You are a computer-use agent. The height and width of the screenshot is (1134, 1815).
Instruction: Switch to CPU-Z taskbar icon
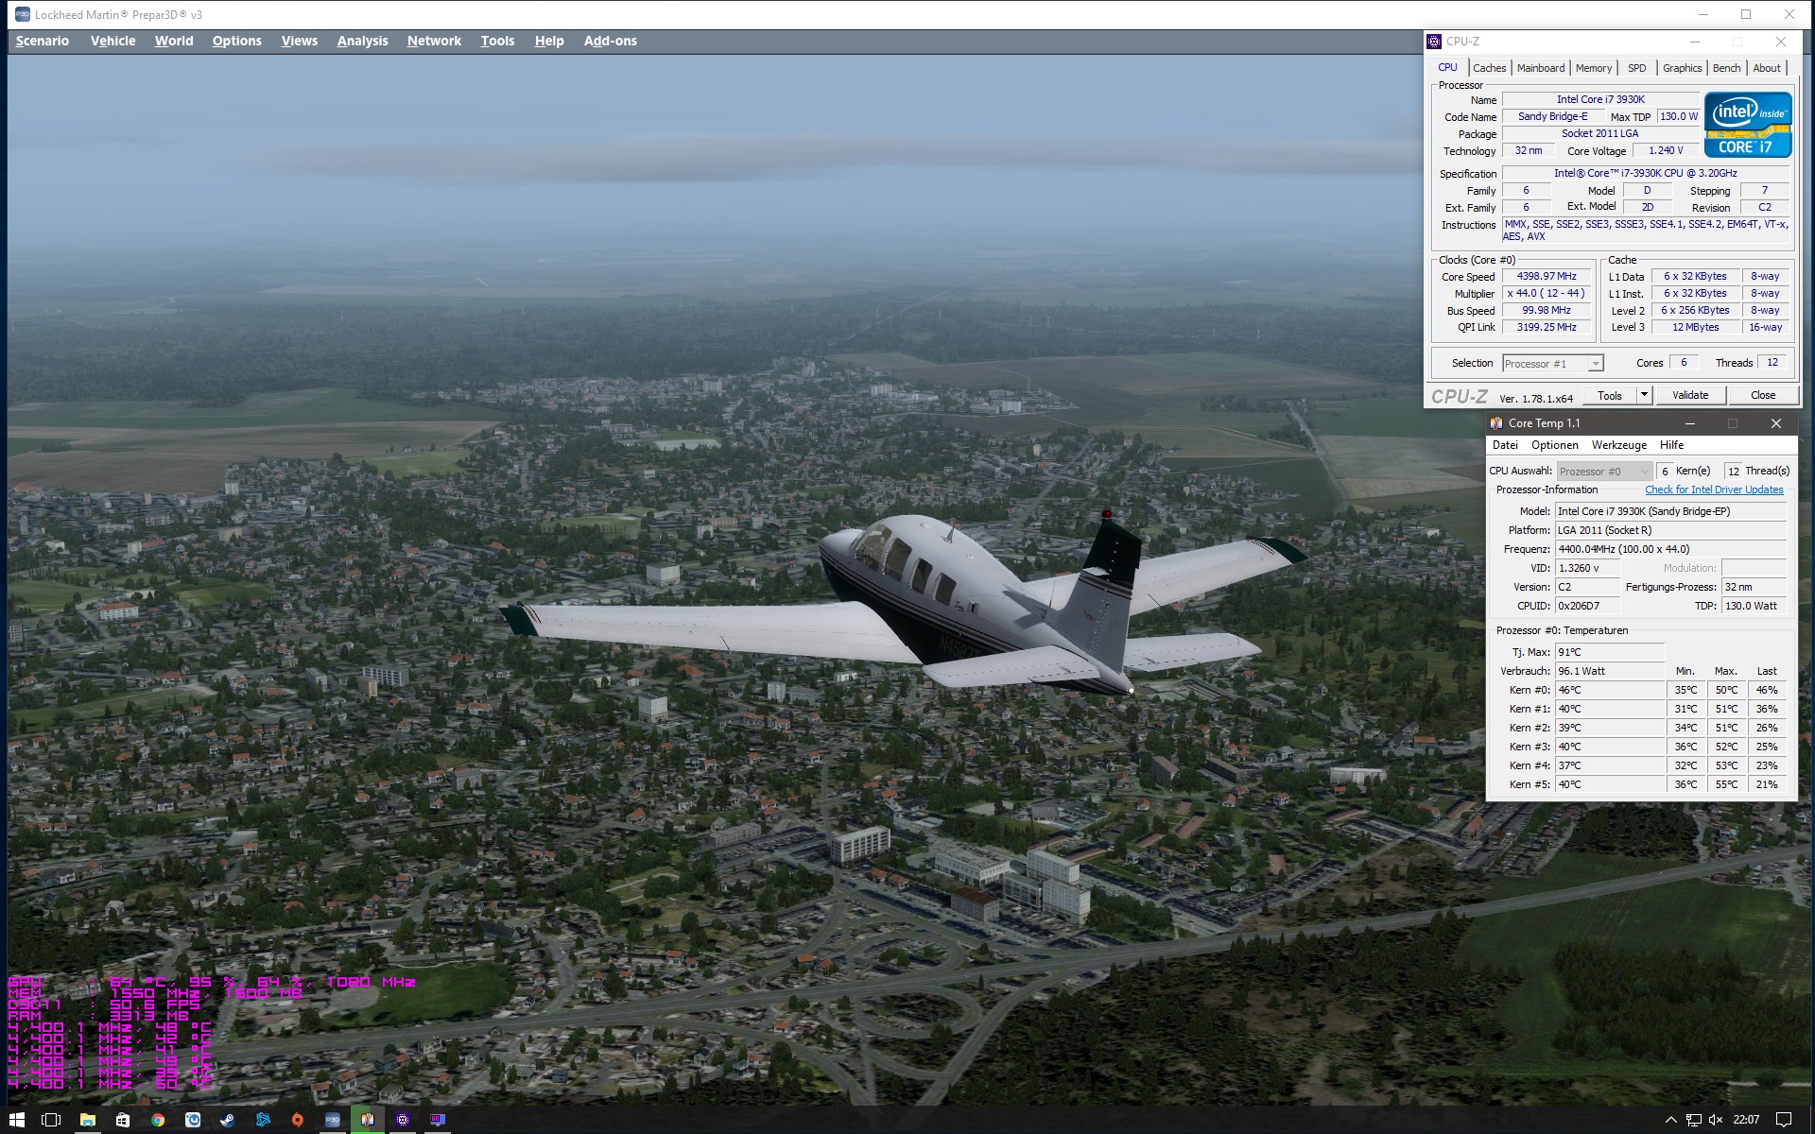(403, 1120)
